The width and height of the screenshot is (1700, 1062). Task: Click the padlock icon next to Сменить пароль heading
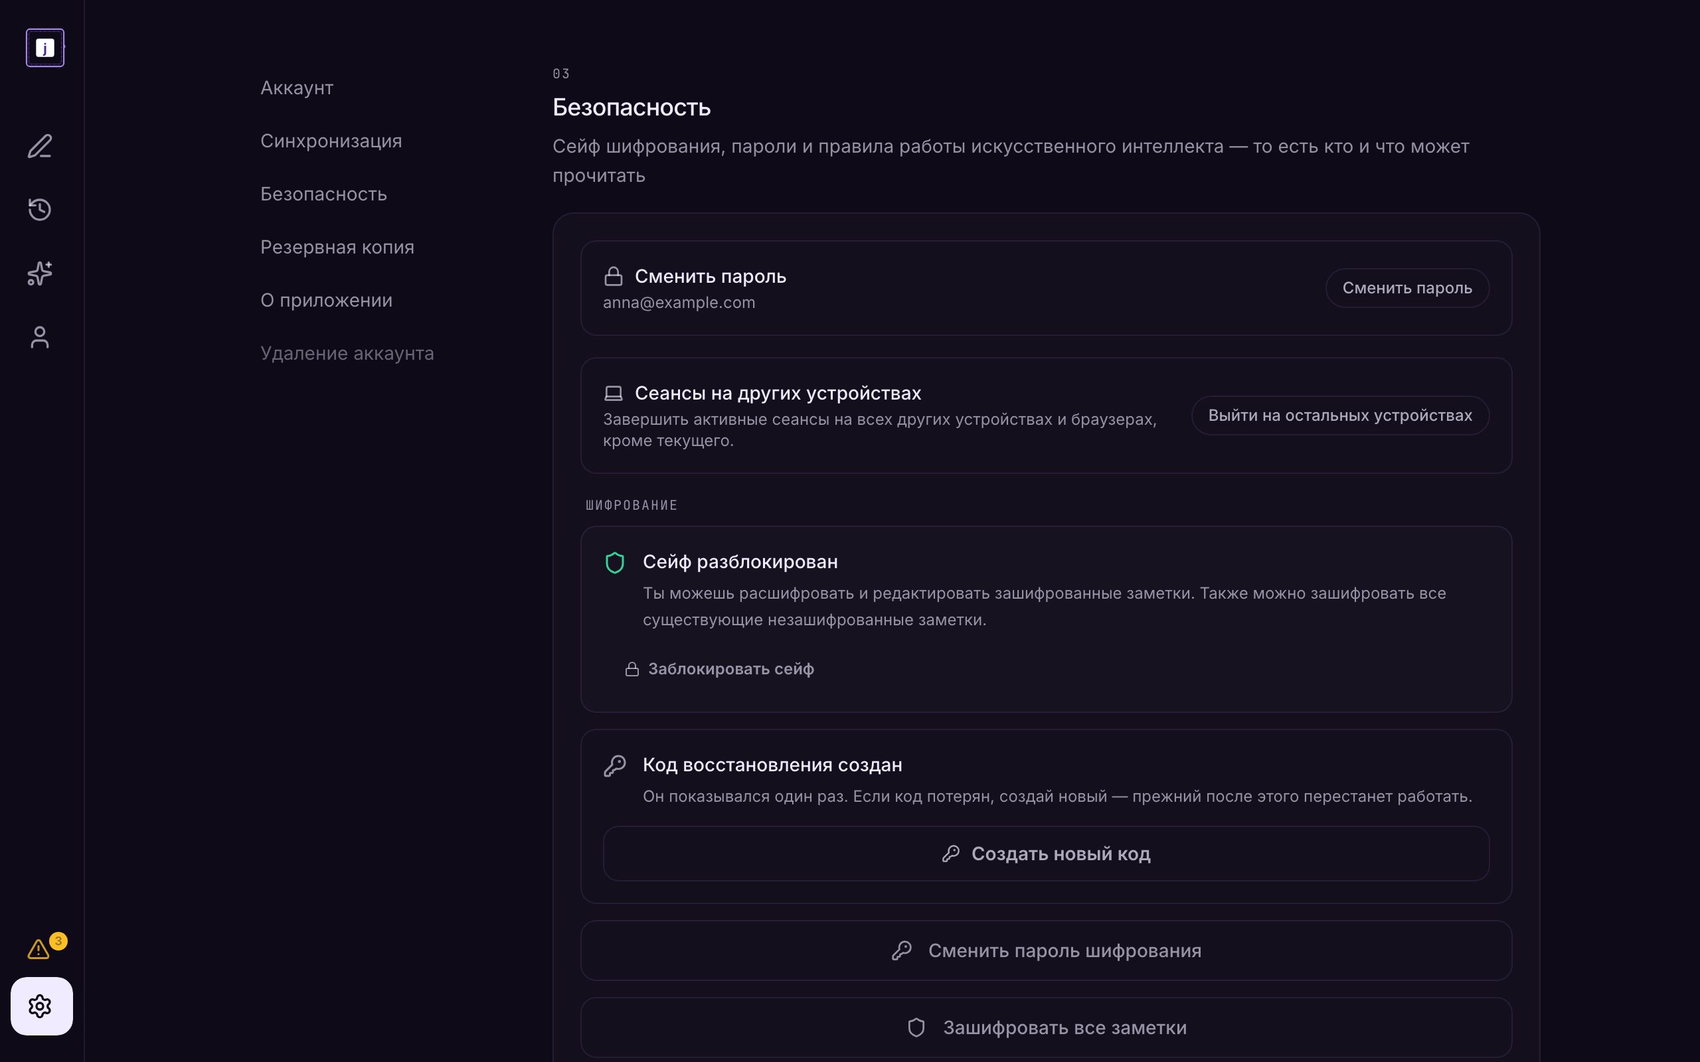click(x=614, y=276)
